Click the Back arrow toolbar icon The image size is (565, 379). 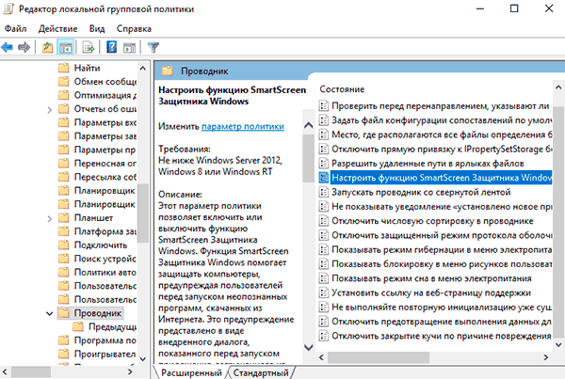click(8, 47)
